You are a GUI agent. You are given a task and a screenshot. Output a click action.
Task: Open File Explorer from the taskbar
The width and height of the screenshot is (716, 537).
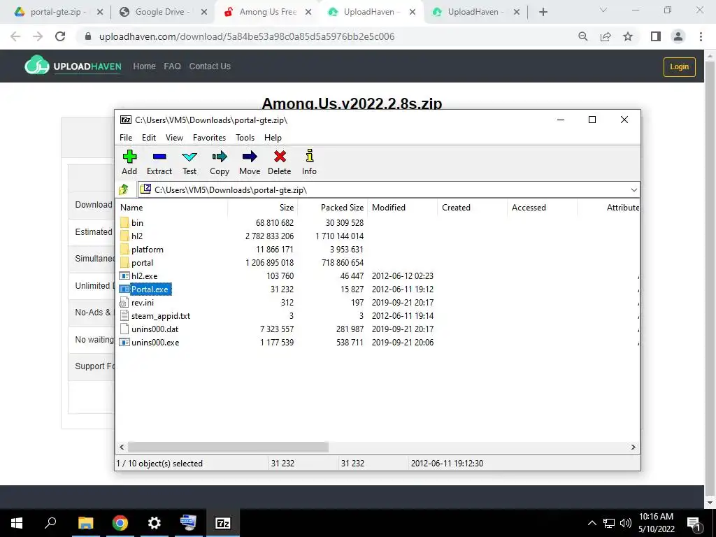click(x=85, y=523)
